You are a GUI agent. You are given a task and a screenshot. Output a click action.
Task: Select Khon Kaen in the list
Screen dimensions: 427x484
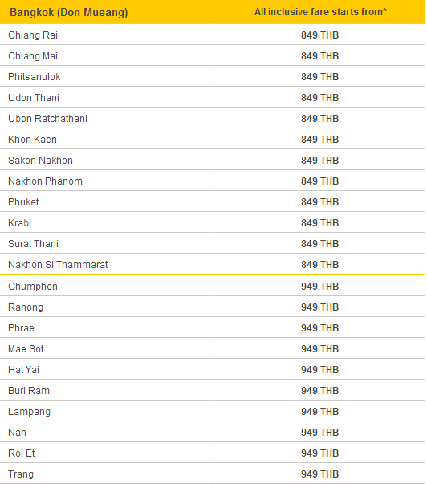[32, 140]
